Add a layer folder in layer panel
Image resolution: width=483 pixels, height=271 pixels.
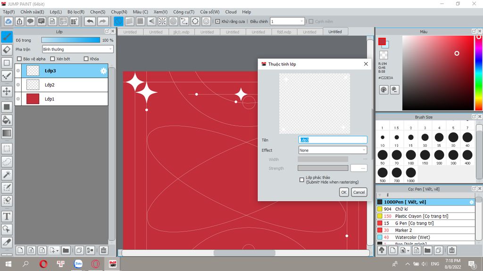66,250
